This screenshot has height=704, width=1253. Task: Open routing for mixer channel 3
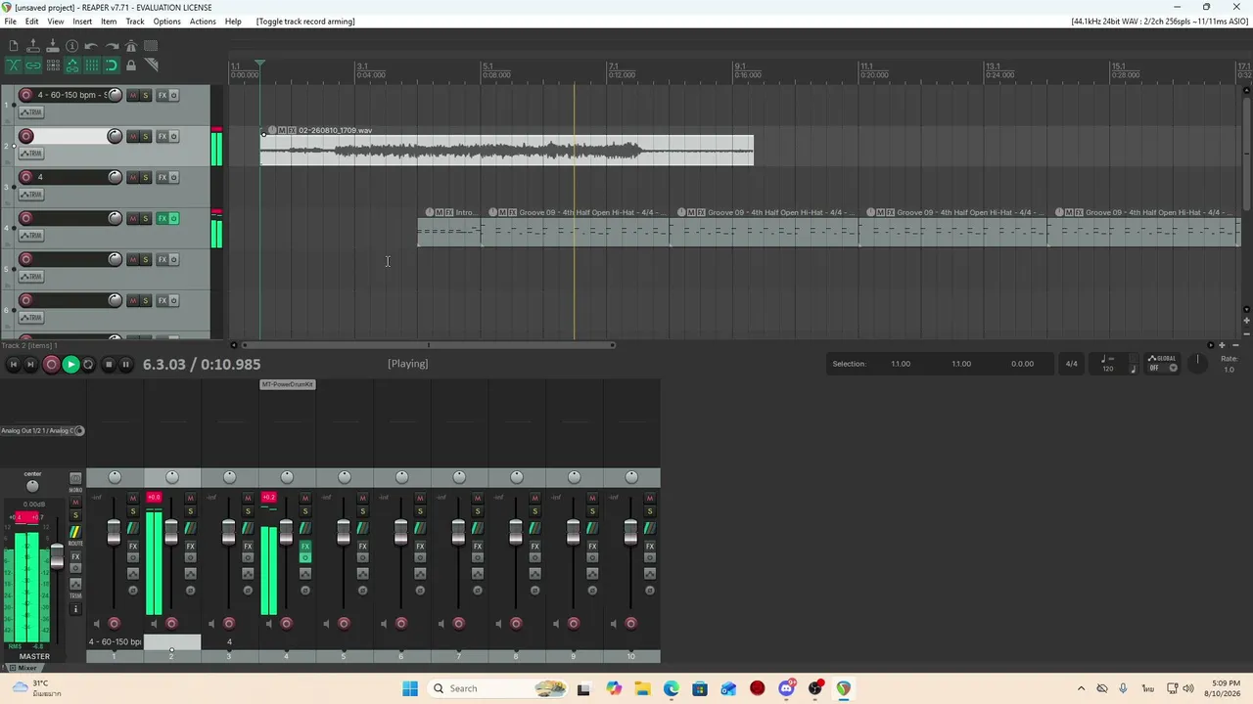(x=248, y=528)
